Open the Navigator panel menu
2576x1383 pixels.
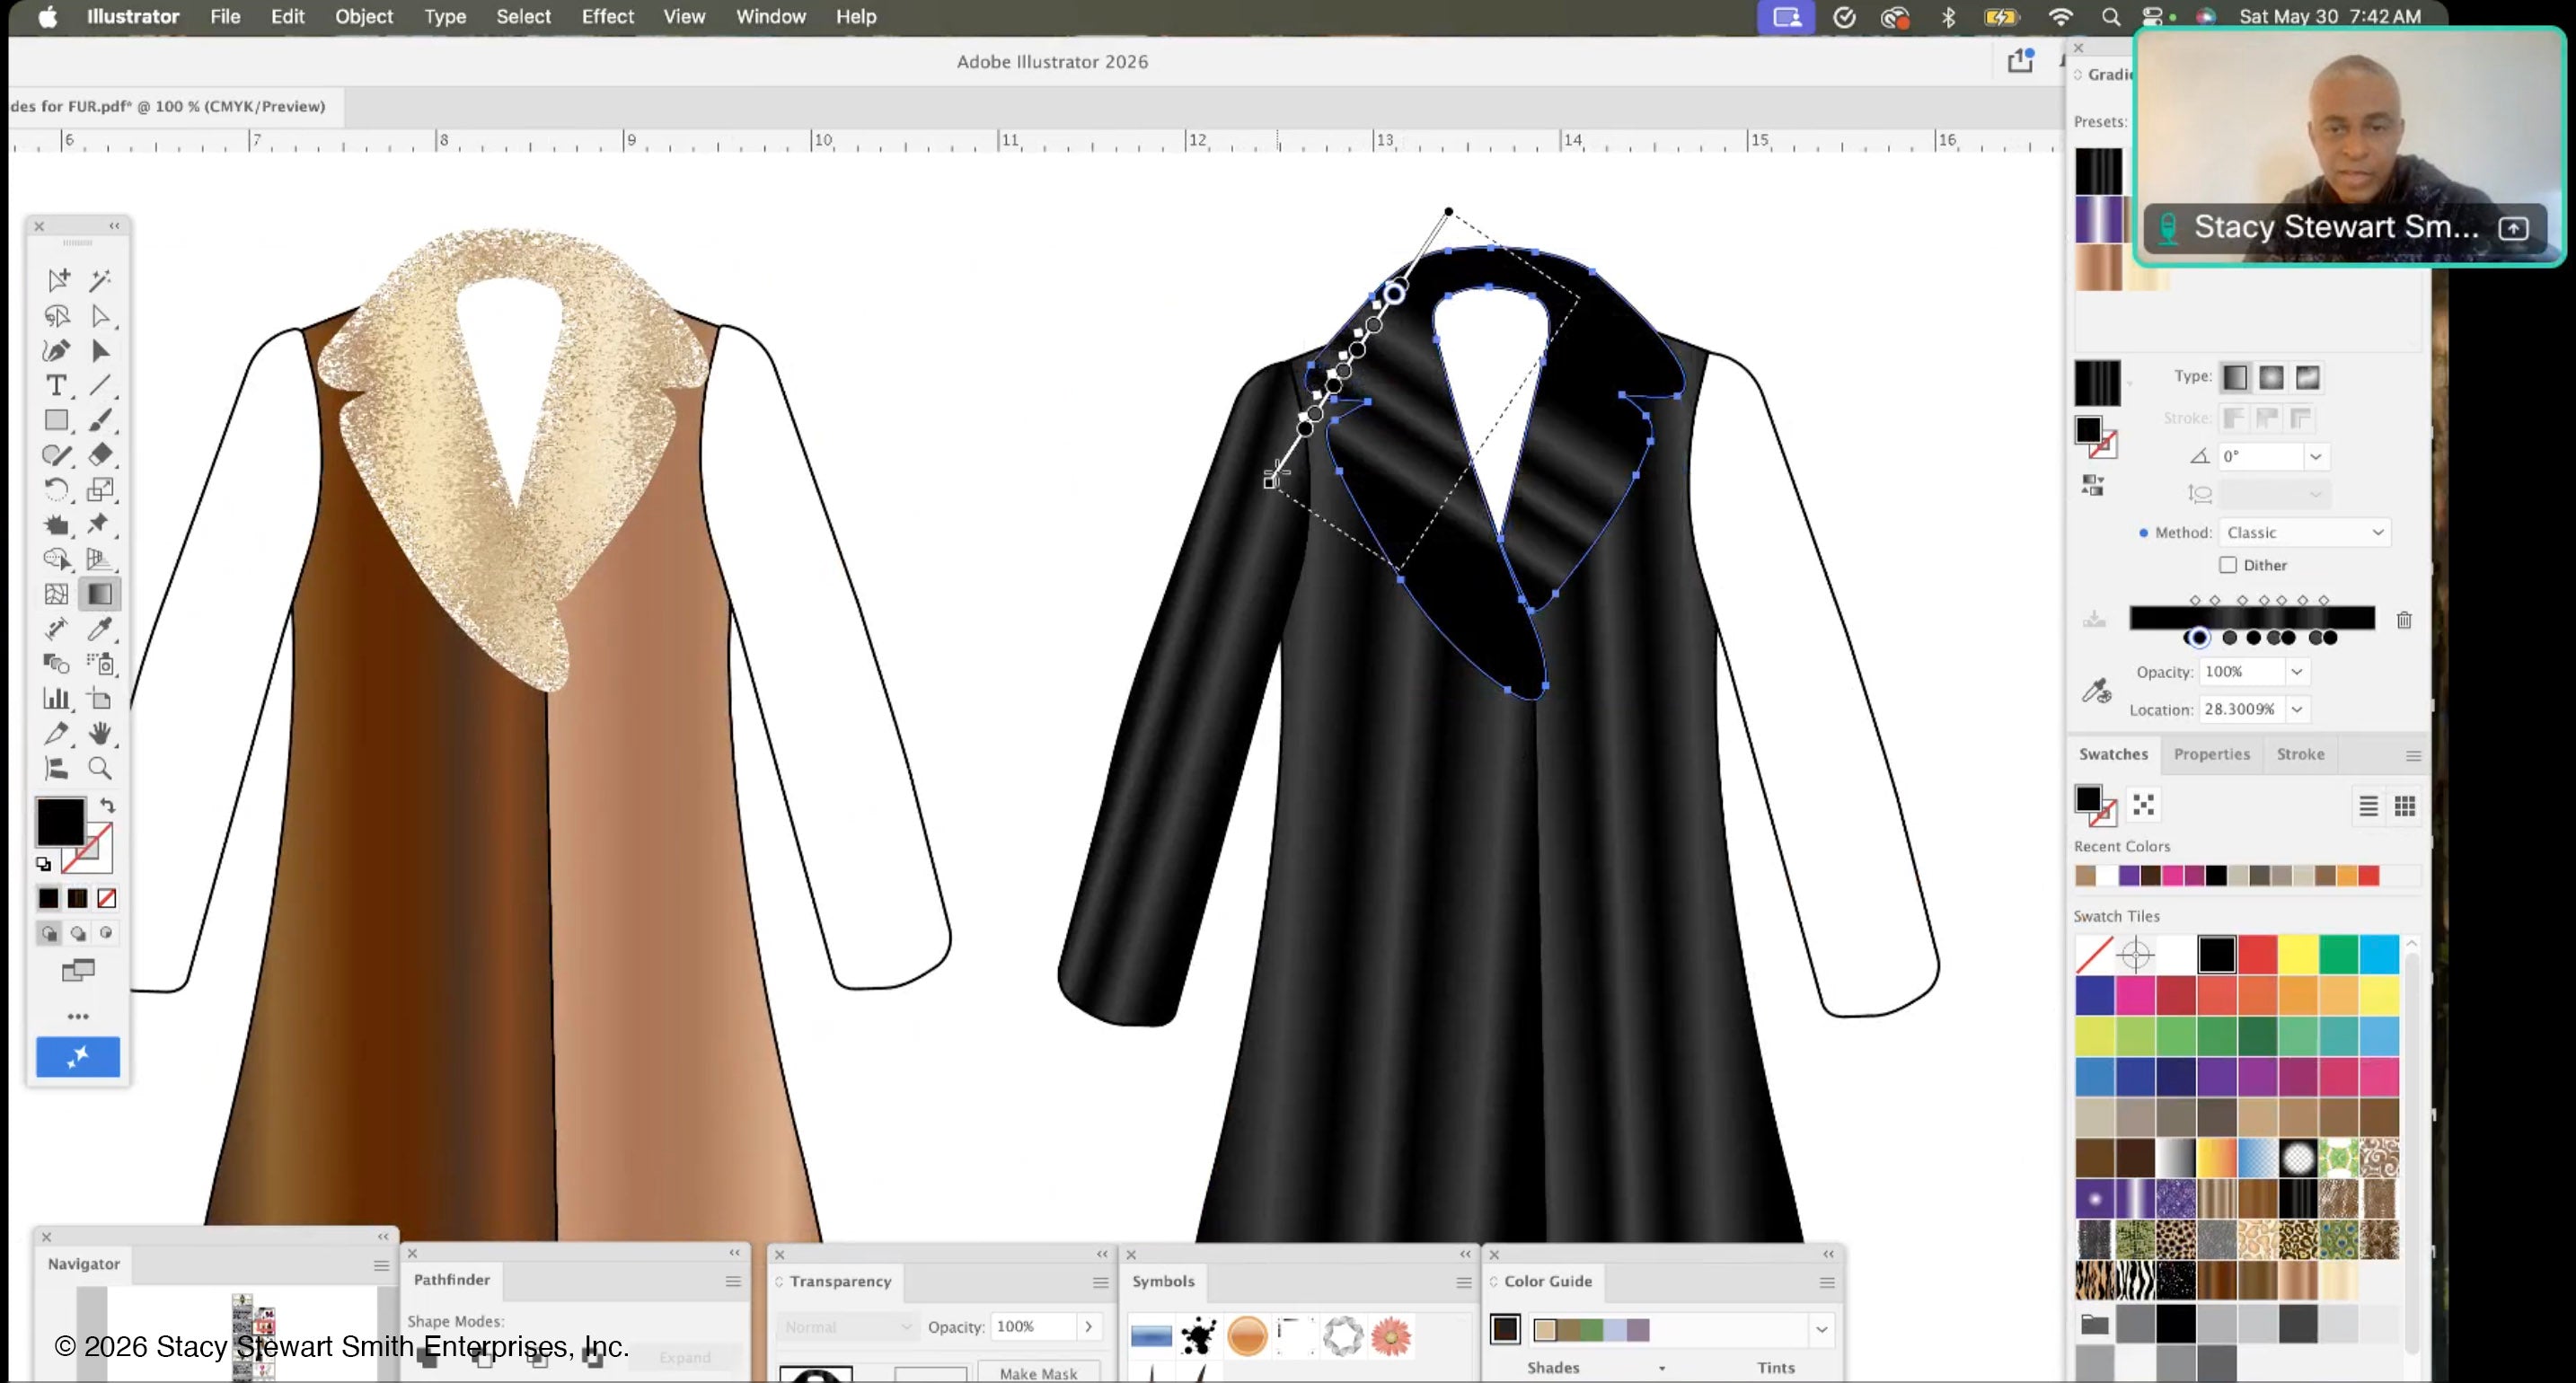pyautogui.click(x=381, y=1265)
